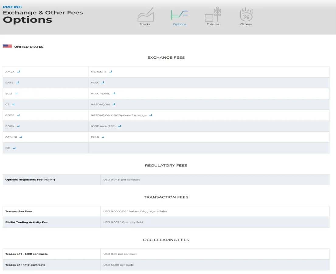336x274 pixels.
Task: Click the Options tab label
Action: coord(180,24)
